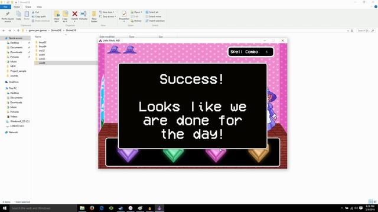The image size is (378, 212).
Task: Select the osx32 folder
Action: pyautogui.click(x=42, y=51)
